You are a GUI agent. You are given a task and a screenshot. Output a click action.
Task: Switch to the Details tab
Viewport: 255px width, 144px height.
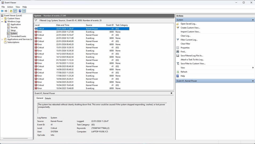pyautogui.click(x=48, y=98)
